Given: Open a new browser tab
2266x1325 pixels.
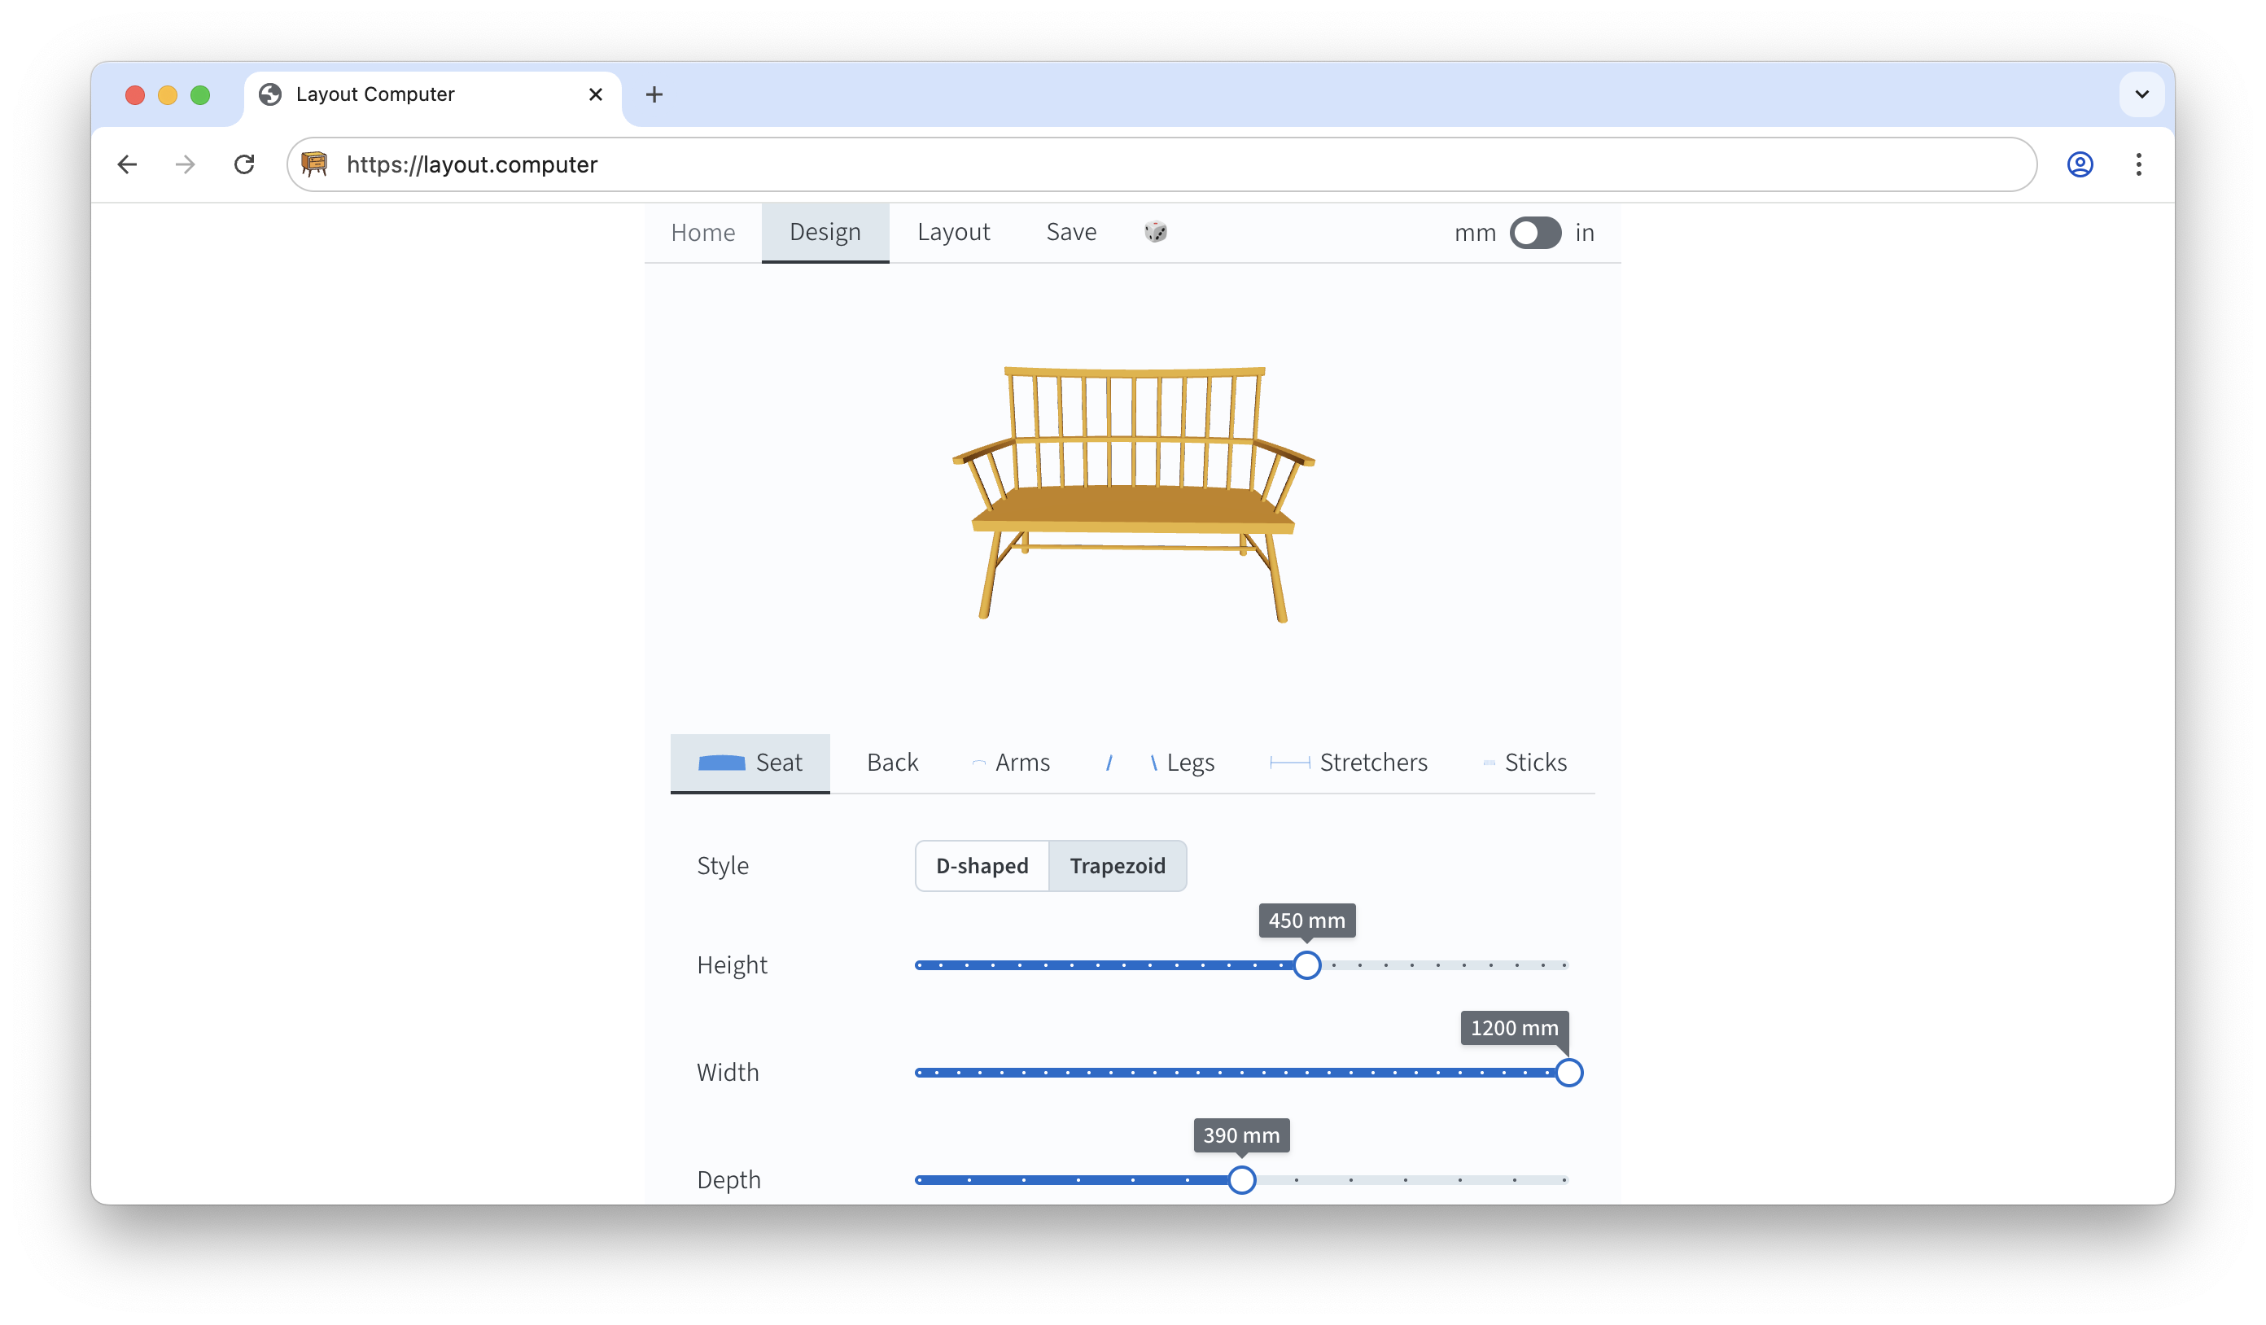Looking at the screenshot, I should (654, 94).
